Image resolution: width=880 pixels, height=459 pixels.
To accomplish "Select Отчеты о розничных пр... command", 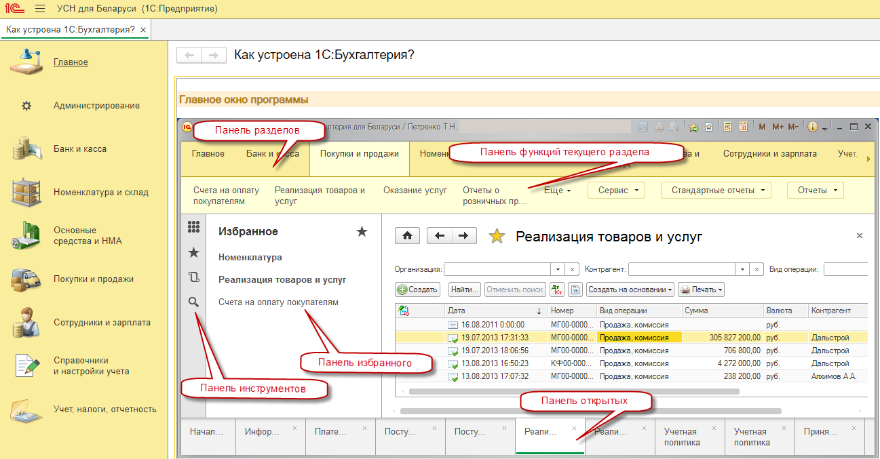I will pos(495,196).
